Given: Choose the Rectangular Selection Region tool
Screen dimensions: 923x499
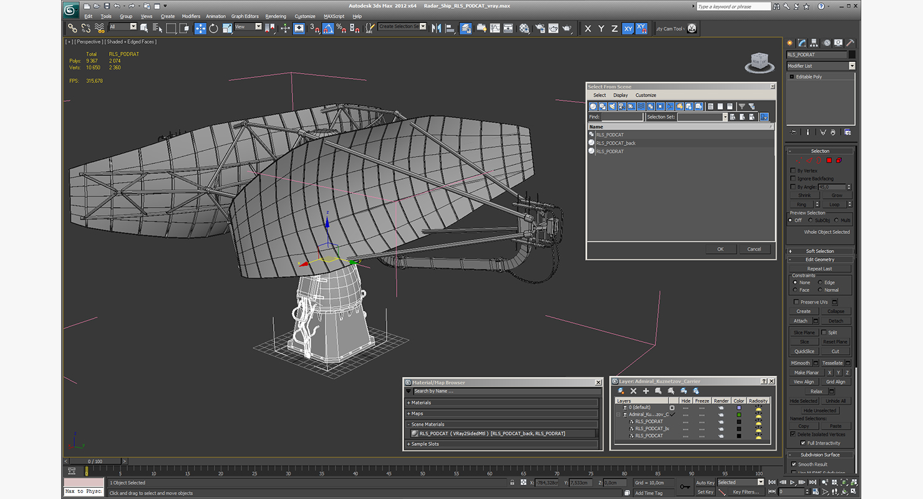Looking at the screenshot, I should click(x=171, y=28).
